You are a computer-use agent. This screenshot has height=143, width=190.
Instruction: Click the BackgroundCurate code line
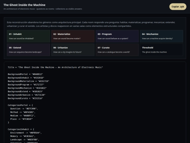(x=25, y=98)
